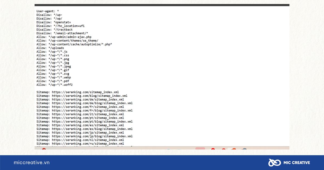Click the 'Allow: */wp-*/*.jpeg' line
The width and height of the screenshot is (324, 170).
pyautogui.click(x=54, y=66)
